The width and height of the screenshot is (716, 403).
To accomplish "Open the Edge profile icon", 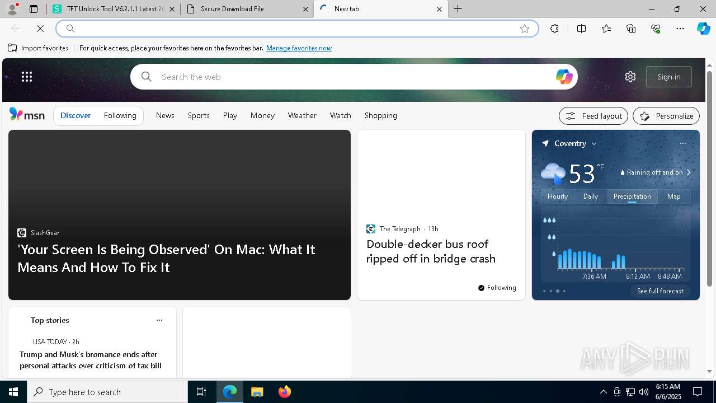I will click(12, 9).
